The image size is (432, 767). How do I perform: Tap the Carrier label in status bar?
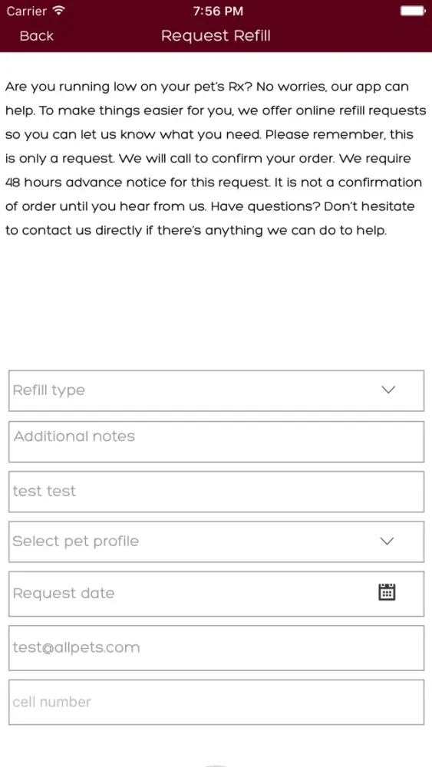[26, 11]
